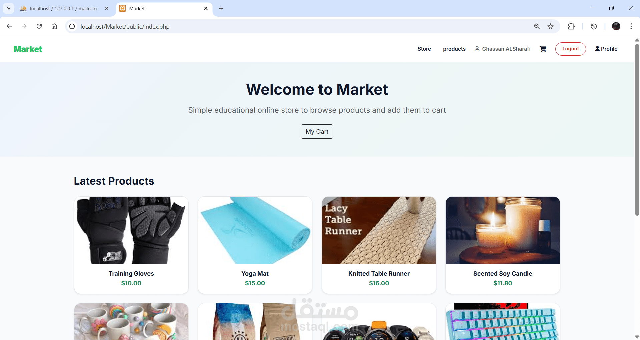Click the Logout button
The image size is (640, 340).
coord(570,49)
